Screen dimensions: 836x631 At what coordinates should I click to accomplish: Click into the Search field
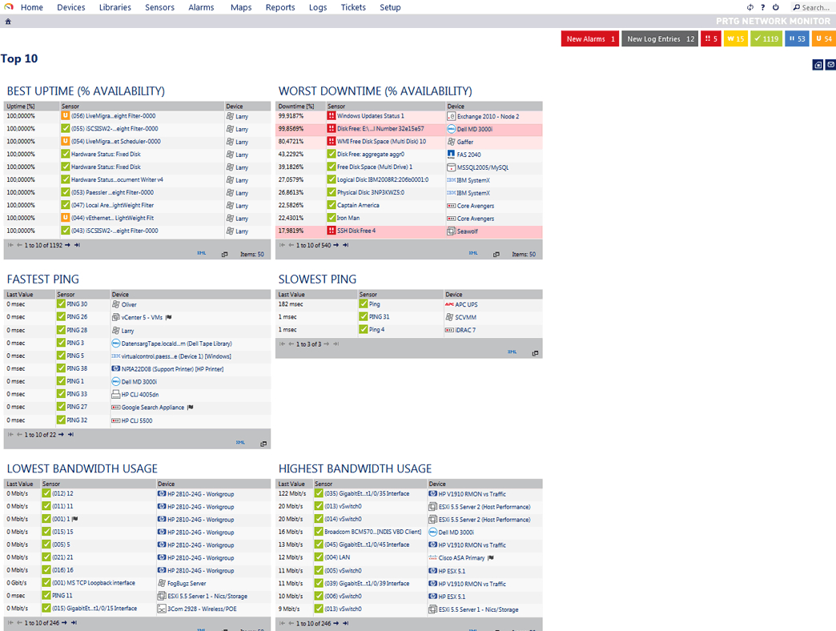[811, 7]
